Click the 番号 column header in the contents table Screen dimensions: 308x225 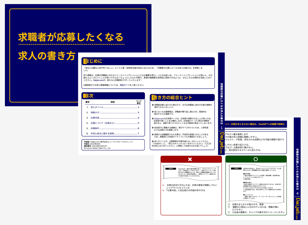pyautogui.click(x=87, y=102)
